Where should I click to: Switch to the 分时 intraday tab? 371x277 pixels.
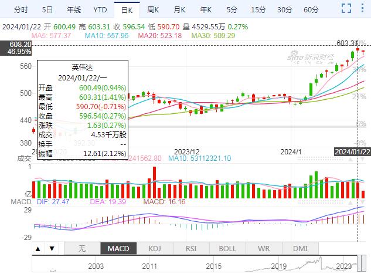(21, 10)
